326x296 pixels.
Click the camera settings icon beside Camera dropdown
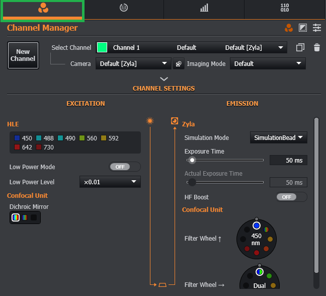178,64
